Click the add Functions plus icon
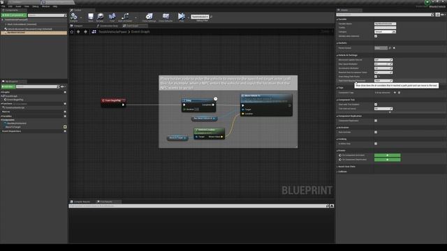The image size is (447, 251). coord(65,104)
